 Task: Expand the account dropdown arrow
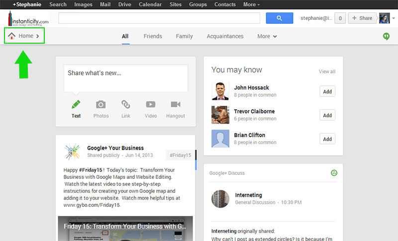(394, 18)
